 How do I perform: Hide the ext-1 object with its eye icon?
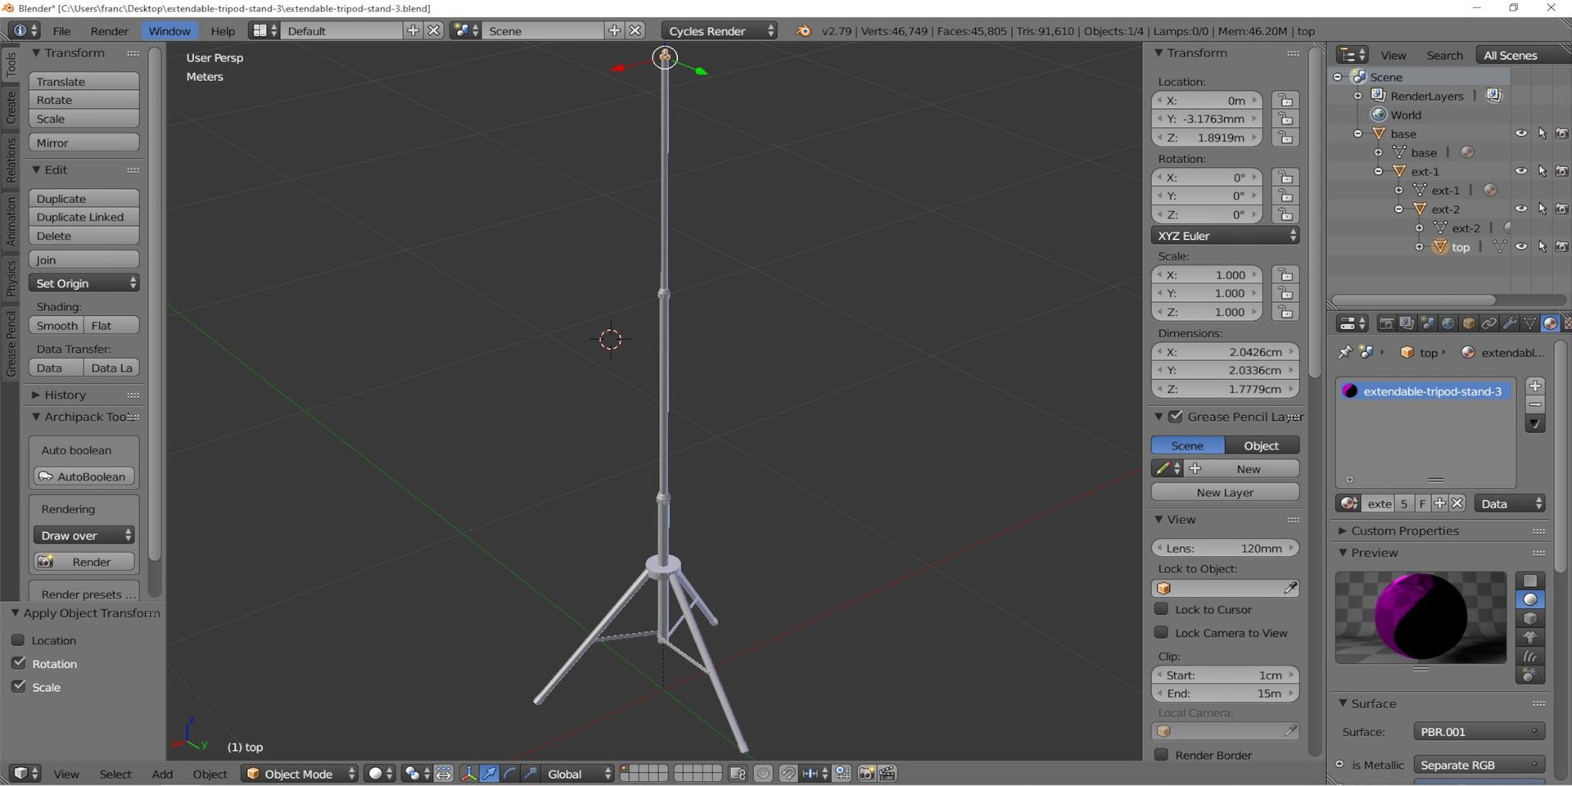point(1521,171)
